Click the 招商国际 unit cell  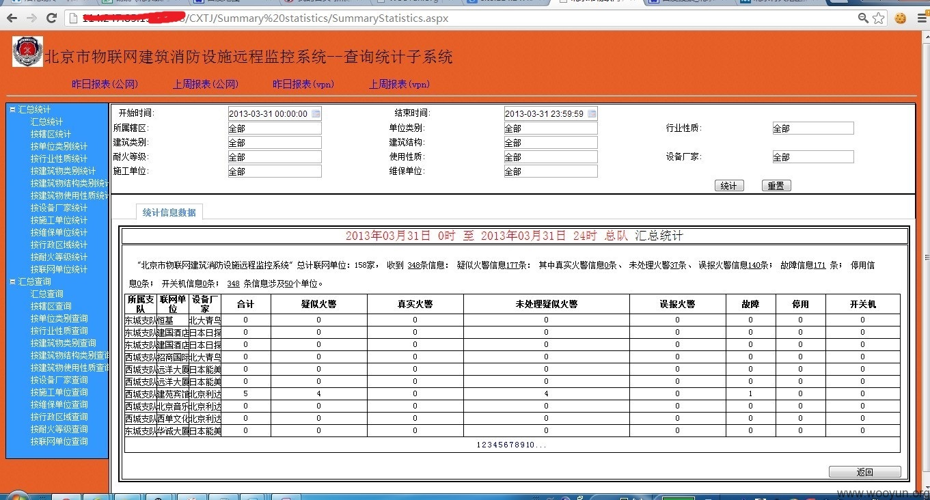pos(173,357)
